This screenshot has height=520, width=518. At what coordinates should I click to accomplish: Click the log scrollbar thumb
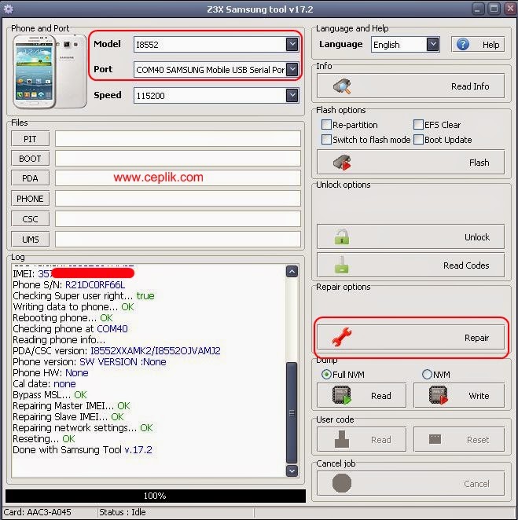(292, 412)
